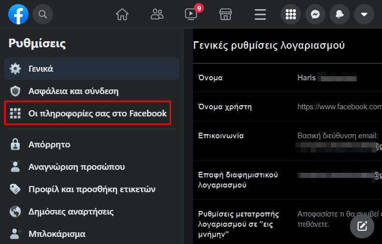Click the Βασική διεύθυνση email text
382x244 pixels.
click(337, 136)
